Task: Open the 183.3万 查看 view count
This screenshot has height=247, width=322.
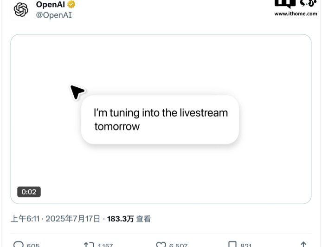Action: tap(129, 219)
